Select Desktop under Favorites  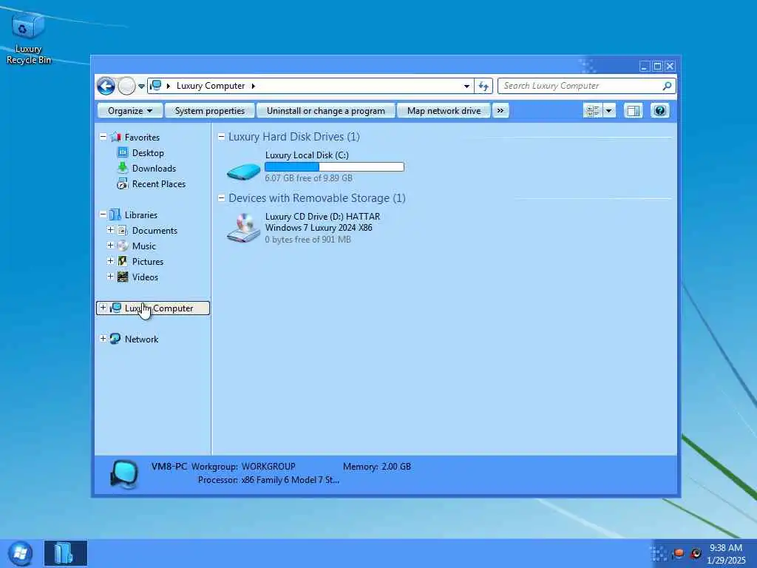click(x=148, y=152)
